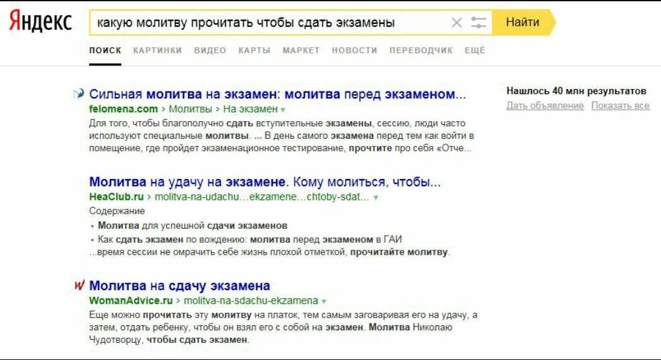
Task: Click the WomanAdvice favicon
Action: pyautogui.click(x=80, y=285)
